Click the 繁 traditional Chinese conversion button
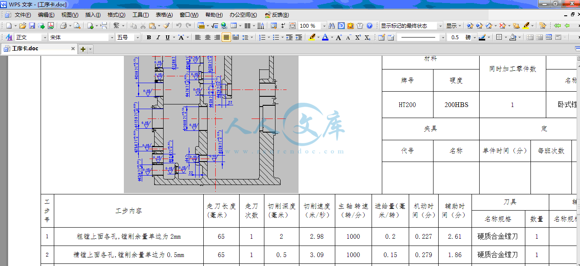This screenshot has width=580, height=266. coord(116,26)
